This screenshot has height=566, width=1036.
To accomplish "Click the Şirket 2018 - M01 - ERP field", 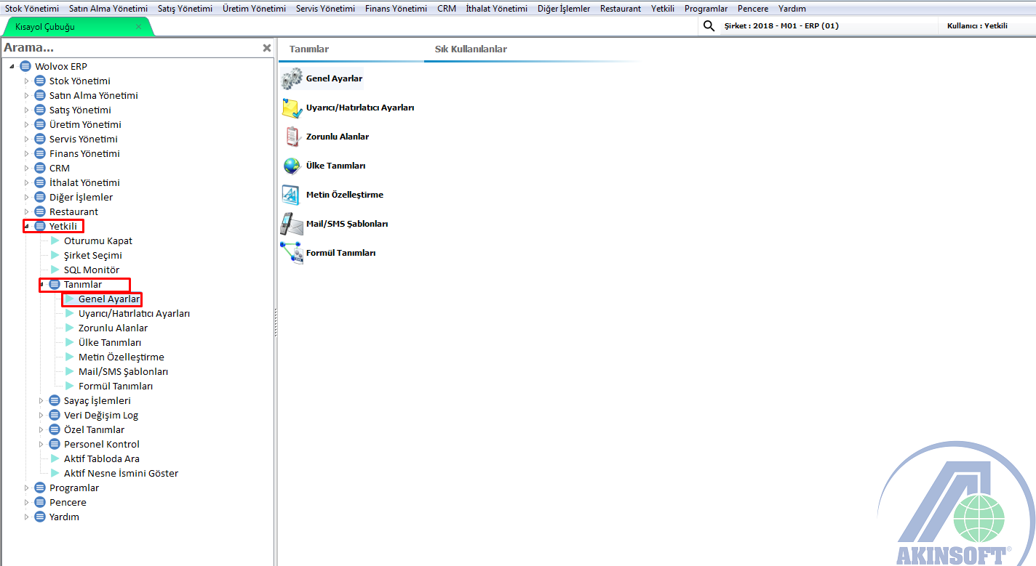I will [830, 26].
